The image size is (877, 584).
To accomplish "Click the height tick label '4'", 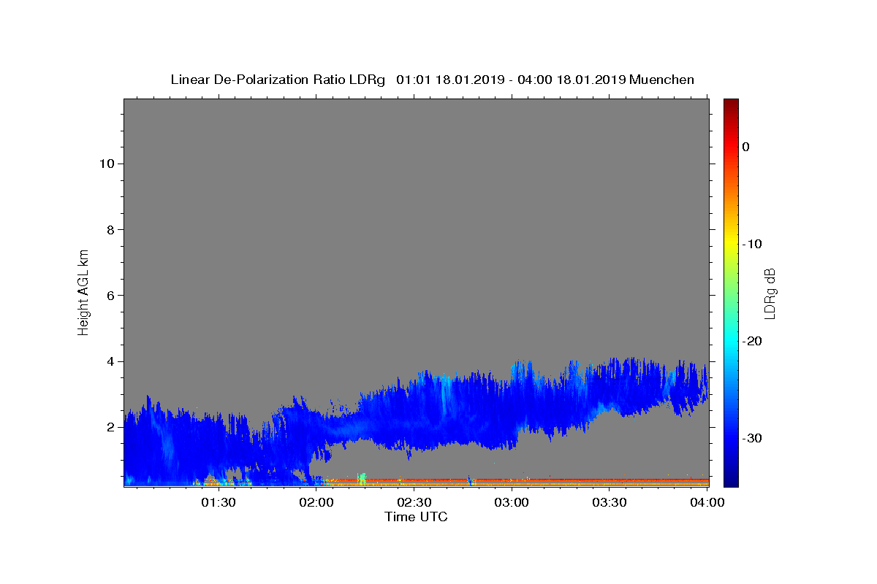I will (110, 361).
